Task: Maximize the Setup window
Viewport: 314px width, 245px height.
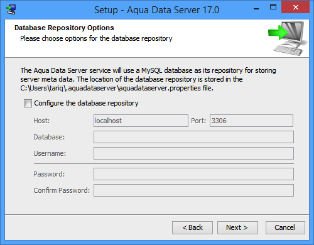Action: [x=273, y=8]
